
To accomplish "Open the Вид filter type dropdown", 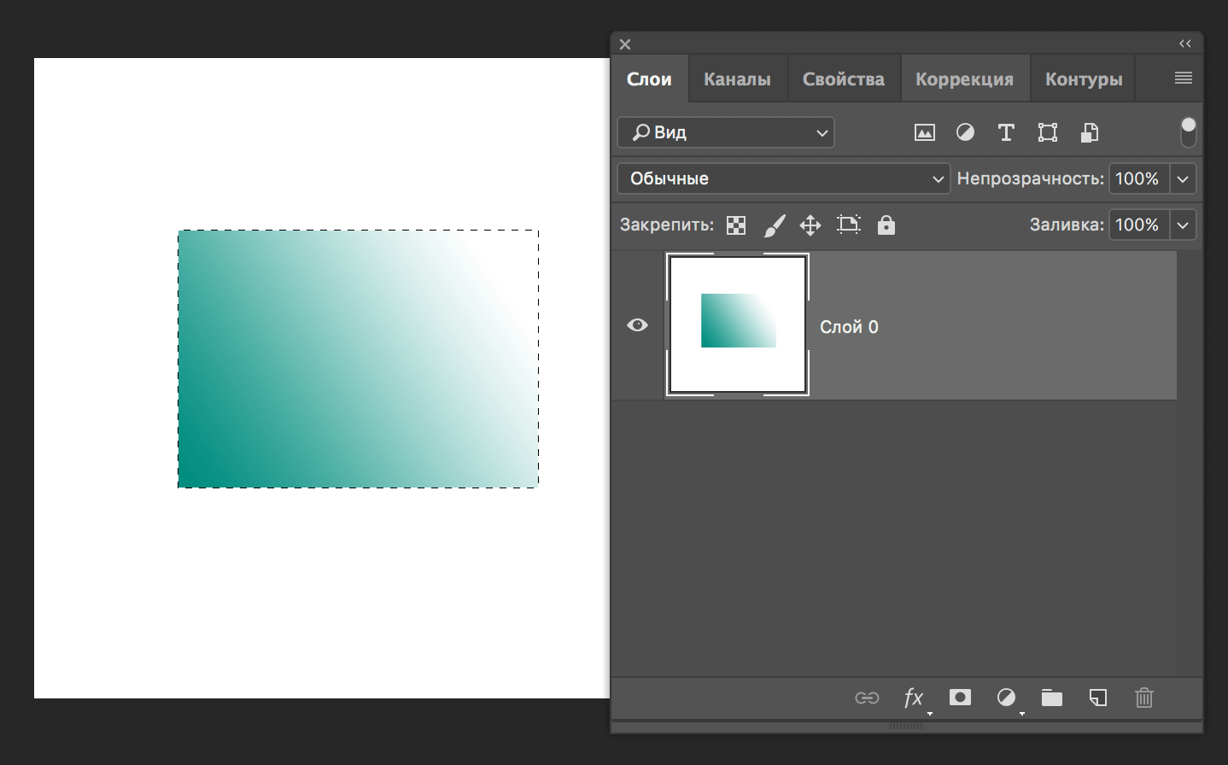I will (x=726, y=132).
